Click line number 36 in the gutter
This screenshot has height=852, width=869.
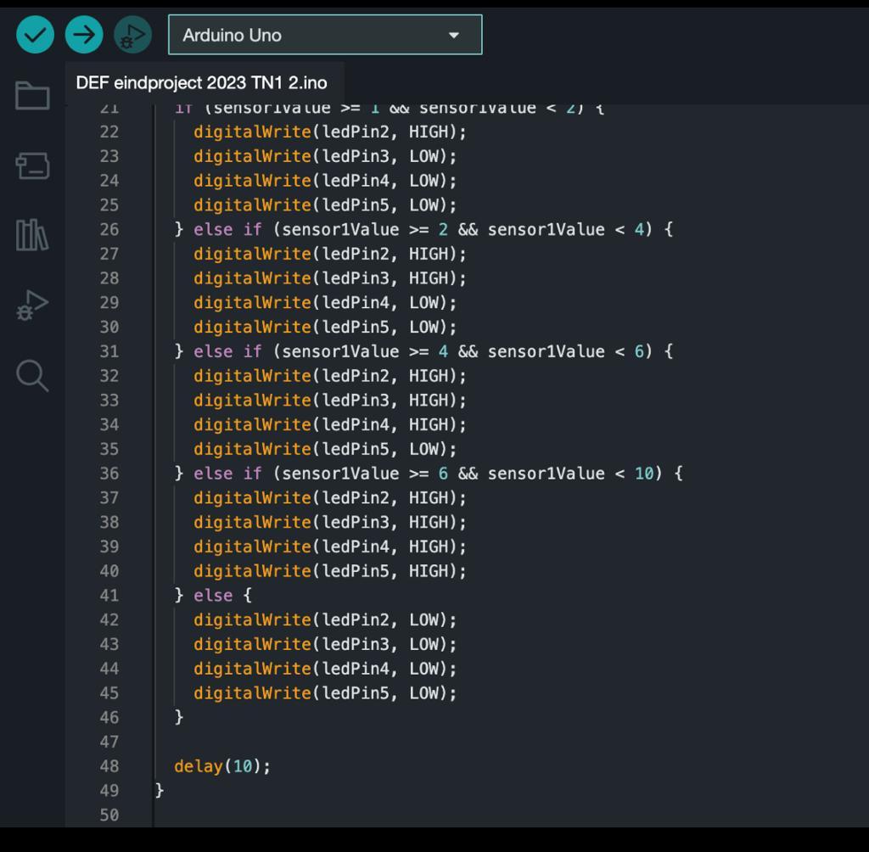coord(109,474)
